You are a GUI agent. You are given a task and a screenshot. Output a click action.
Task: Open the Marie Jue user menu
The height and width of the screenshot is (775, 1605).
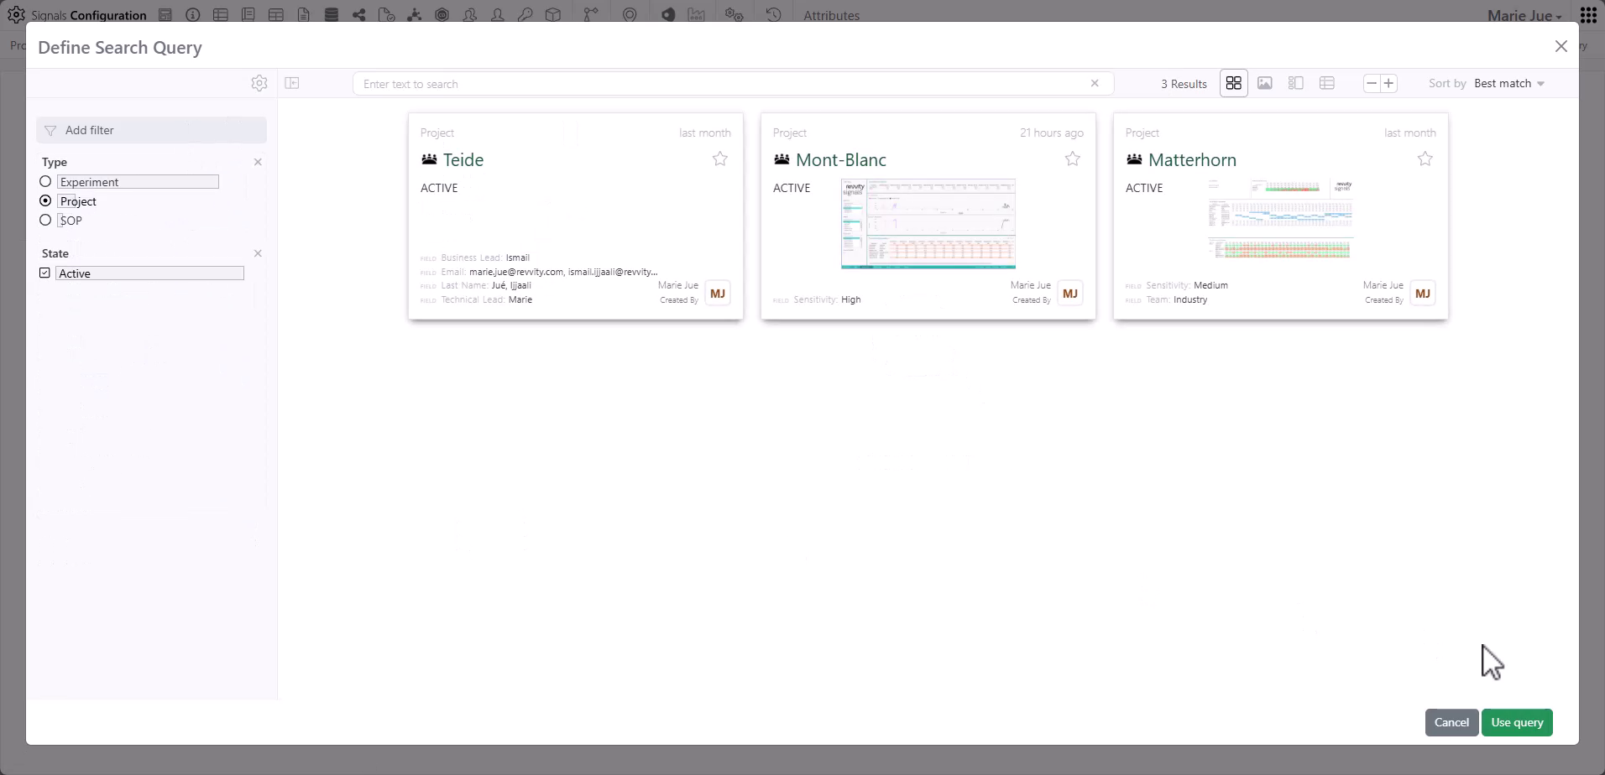pyautogui.click(x=1523, y=14)
